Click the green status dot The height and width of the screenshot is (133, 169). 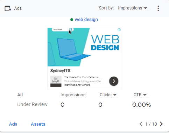click(x=72, y=20)
